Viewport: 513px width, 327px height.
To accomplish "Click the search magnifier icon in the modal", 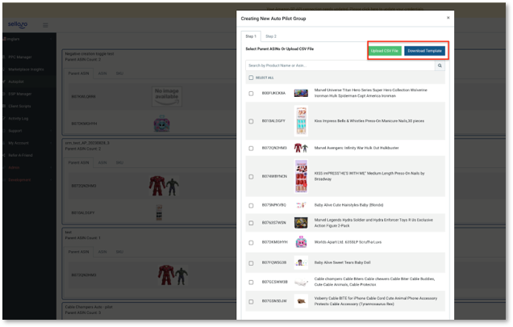I will click(440, 65).
